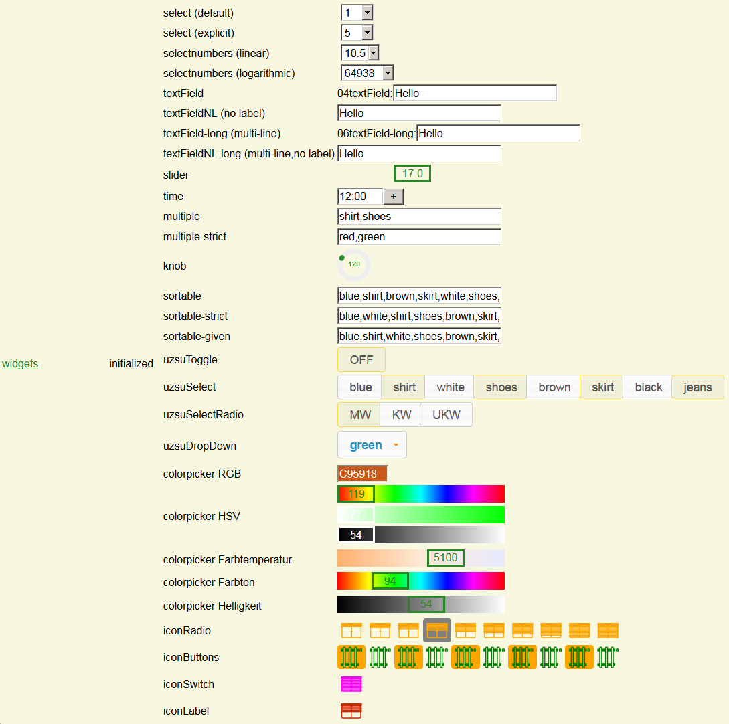Toggle 'black' in uzsuSelect
The height and width of the screenshot is (724, 729).
pyautogui.click(x=647, y=387)
